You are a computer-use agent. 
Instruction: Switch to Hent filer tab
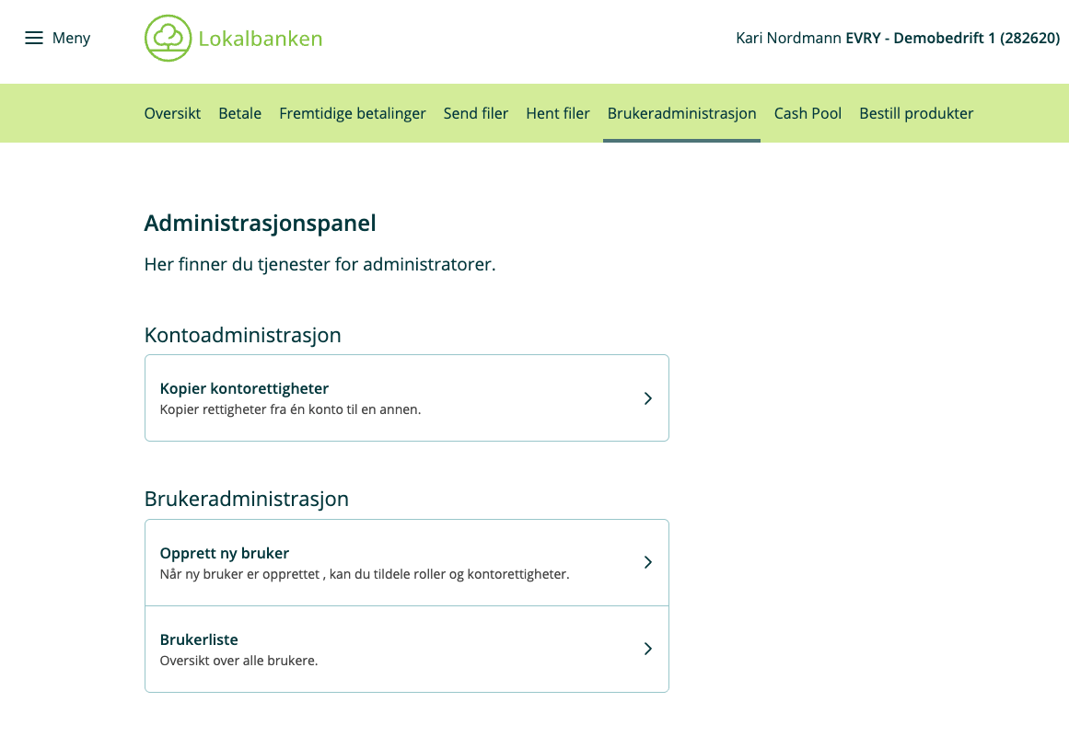pyautogui.click(x=558, y=113)
